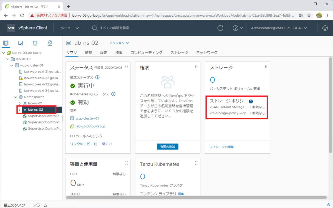
Task: Click the ストレージの編集 link
Action: click(222, 147)
